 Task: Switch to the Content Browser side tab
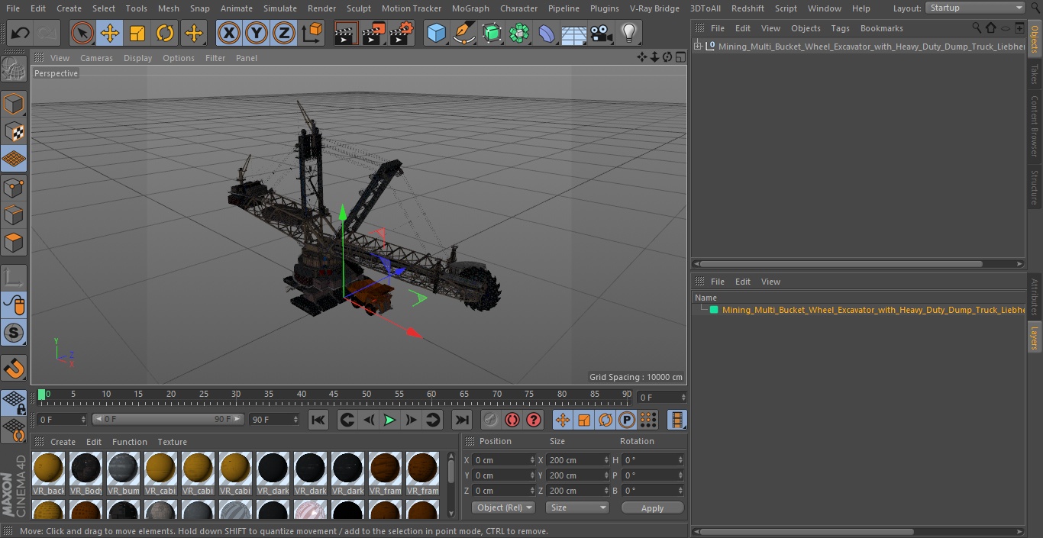1035,125
